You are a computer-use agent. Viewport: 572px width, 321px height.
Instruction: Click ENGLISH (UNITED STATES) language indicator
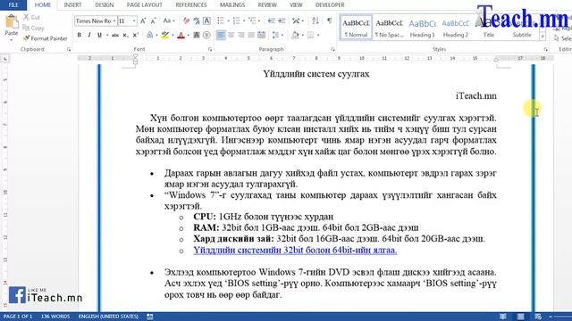(x=108, y=317)
